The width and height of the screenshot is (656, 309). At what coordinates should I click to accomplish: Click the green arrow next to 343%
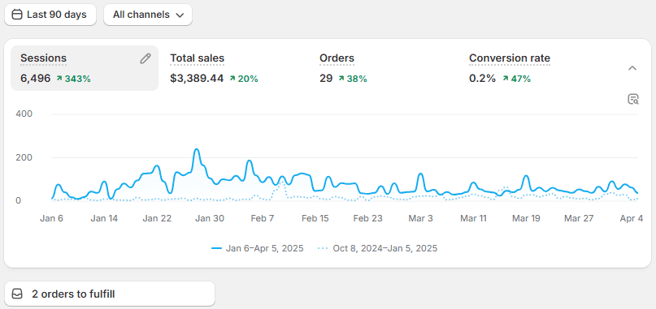[59, 79]
